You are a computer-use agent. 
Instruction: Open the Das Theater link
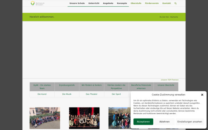click(92, 94)
